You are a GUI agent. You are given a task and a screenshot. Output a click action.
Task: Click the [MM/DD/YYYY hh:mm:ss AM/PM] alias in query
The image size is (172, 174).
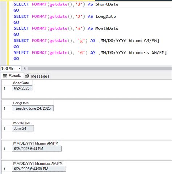tap(132, 52)
